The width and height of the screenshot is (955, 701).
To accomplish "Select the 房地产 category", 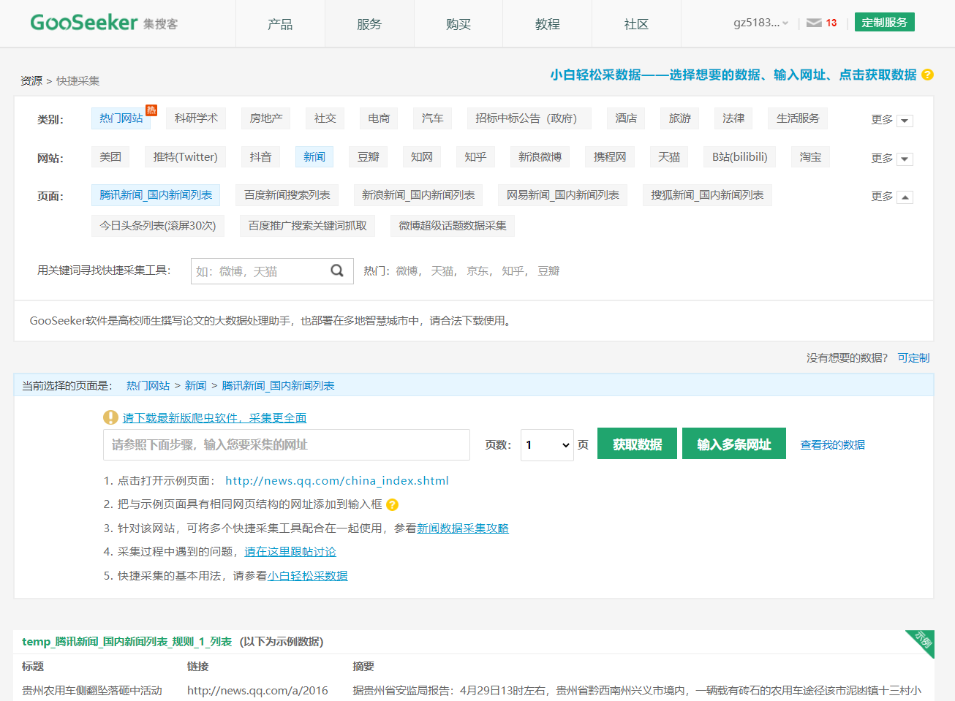I will coord(266,118).
